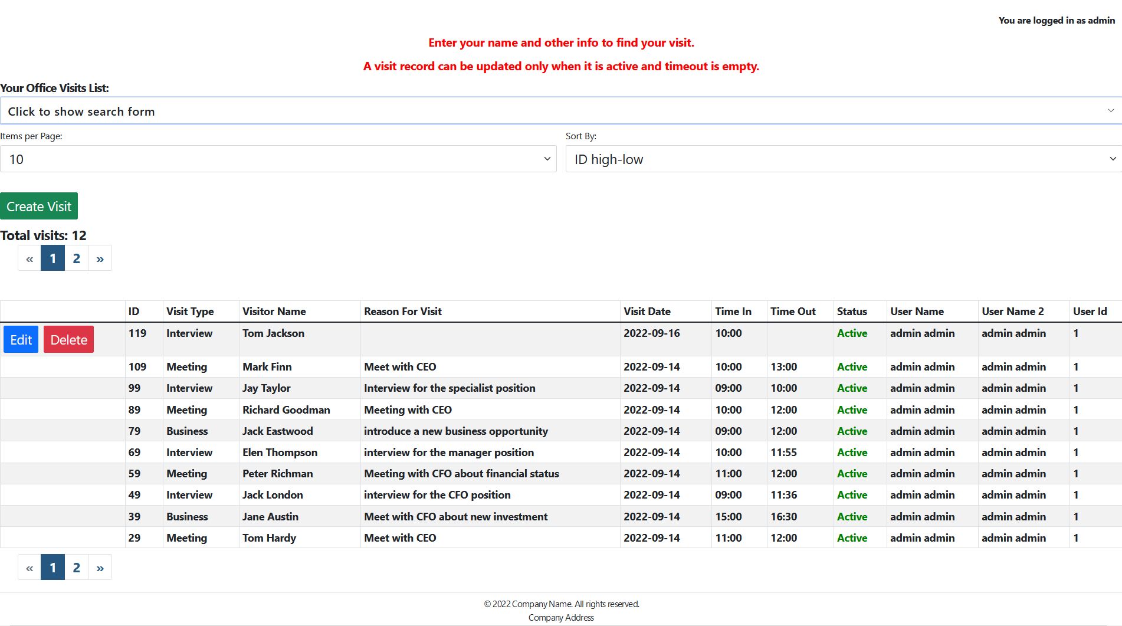Click 'You are logged in as admin' text

[x=1057, y=21]
